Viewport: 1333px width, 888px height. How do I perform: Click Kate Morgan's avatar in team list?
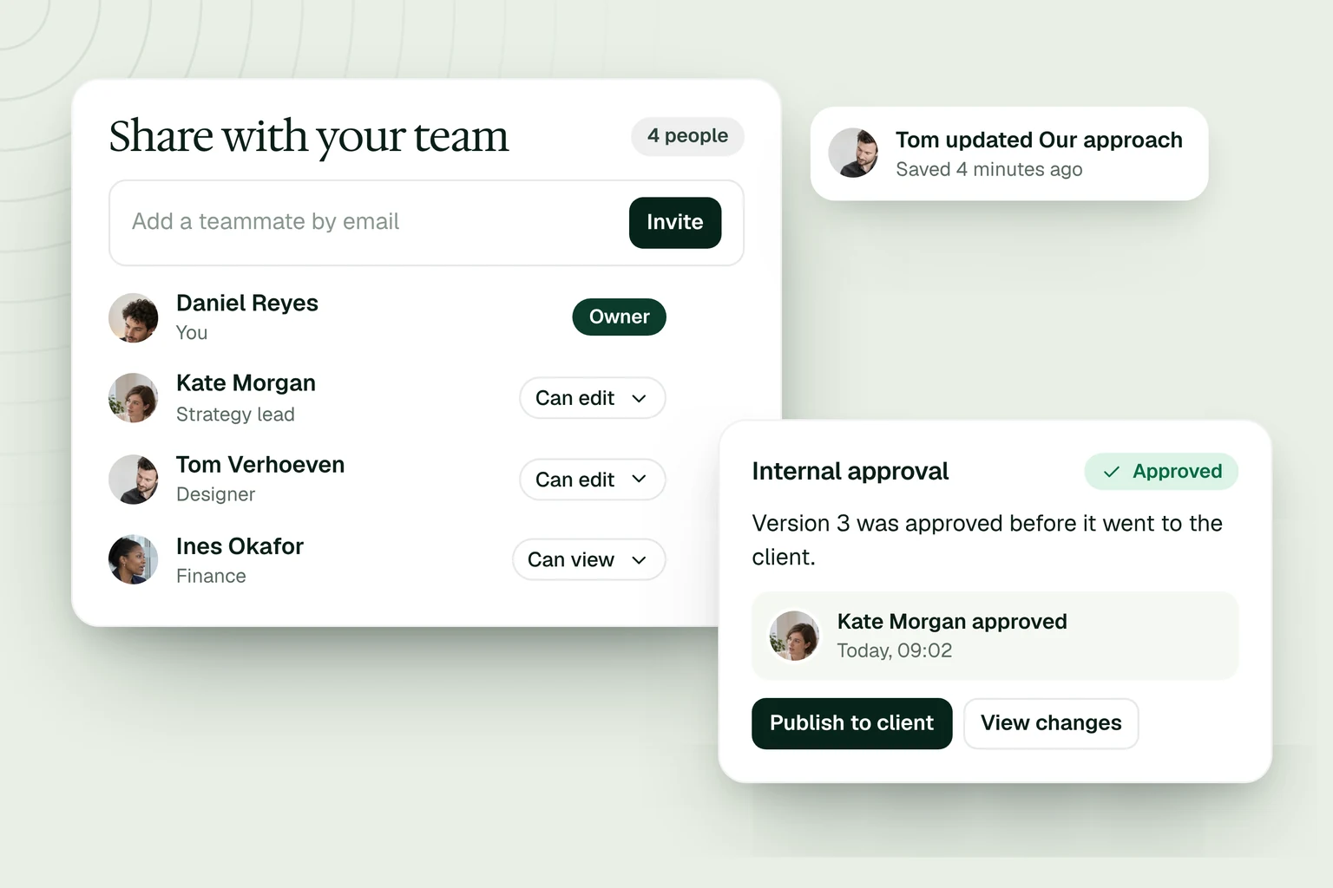point(134,398)
